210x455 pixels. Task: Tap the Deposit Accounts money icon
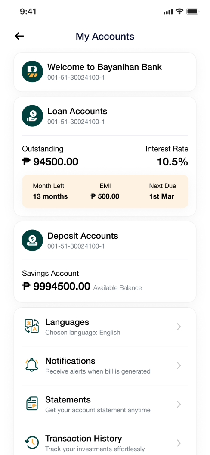point(32,240)
